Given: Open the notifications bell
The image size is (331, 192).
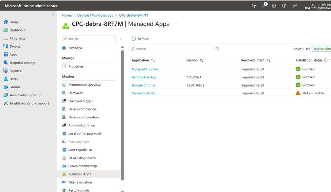Looking at the screenshot, I should tap(264, 5).
